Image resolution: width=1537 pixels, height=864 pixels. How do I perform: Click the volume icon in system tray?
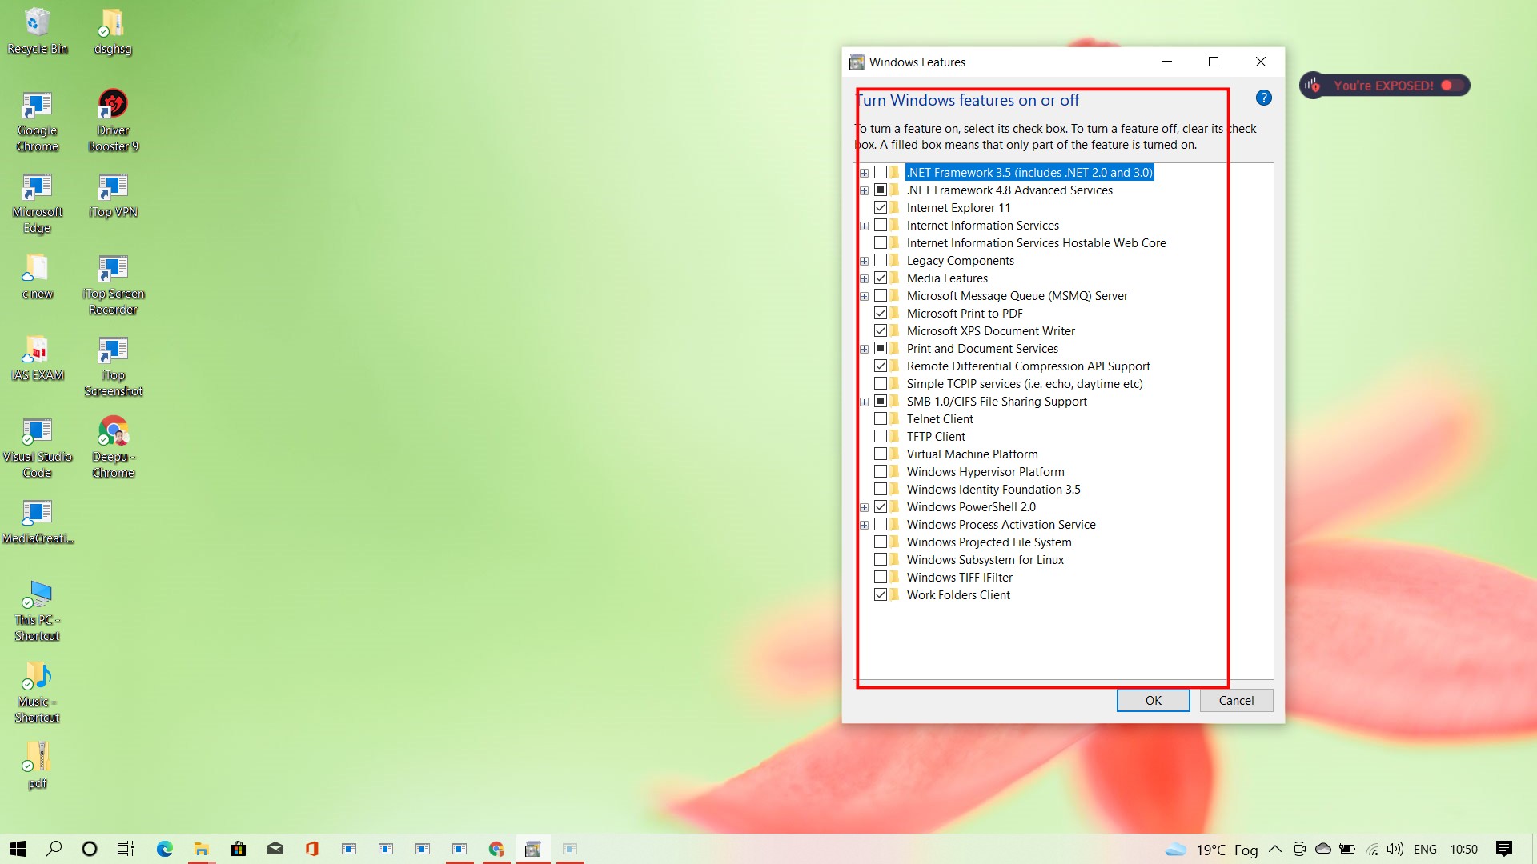pyautogui.click(x=1395, y=849)
